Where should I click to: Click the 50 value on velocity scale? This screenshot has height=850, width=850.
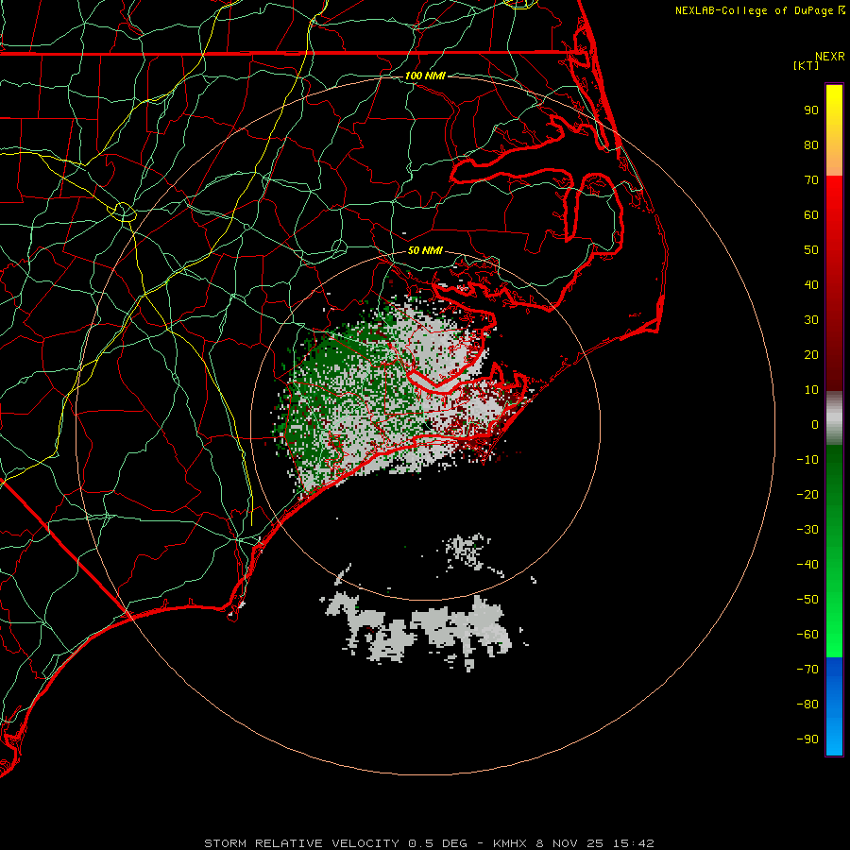[x=811, y=250]
